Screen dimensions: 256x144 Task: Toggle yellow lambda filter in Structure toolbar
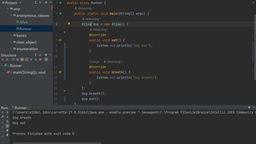click(x=22, y=60)
